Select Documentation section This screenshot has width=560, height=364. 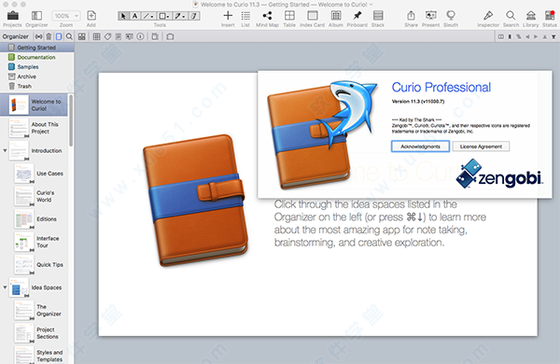pos(37,57)
